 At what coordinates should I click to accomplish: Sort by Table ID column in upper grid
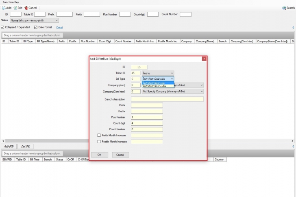click(x=14, y=42)
